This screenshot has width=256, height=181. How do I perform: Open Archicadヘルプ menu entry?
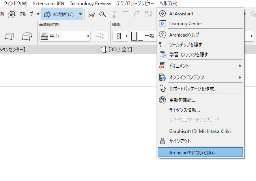pos(200,35)
